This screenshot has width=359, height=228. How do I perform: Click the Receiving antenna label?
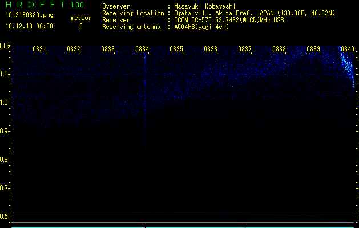point(131,27)
